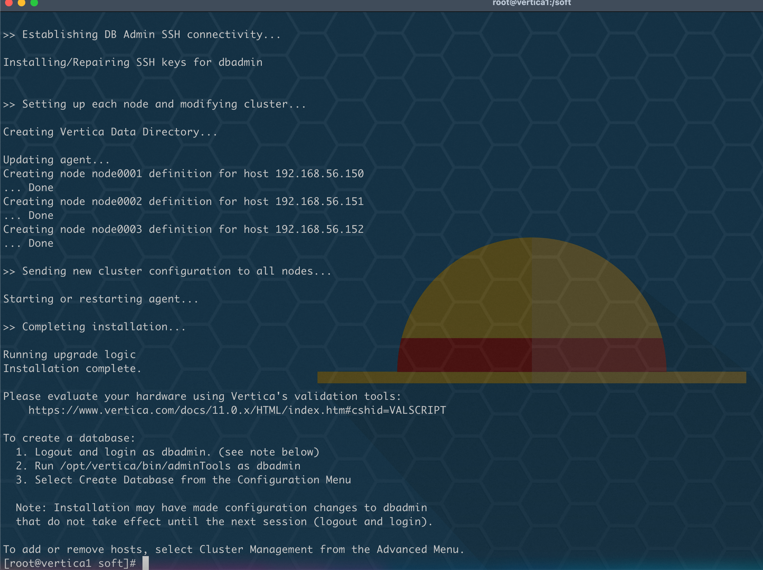
Task: Click the IP address 192.168.56.152
Action: (x=319, y=230)
